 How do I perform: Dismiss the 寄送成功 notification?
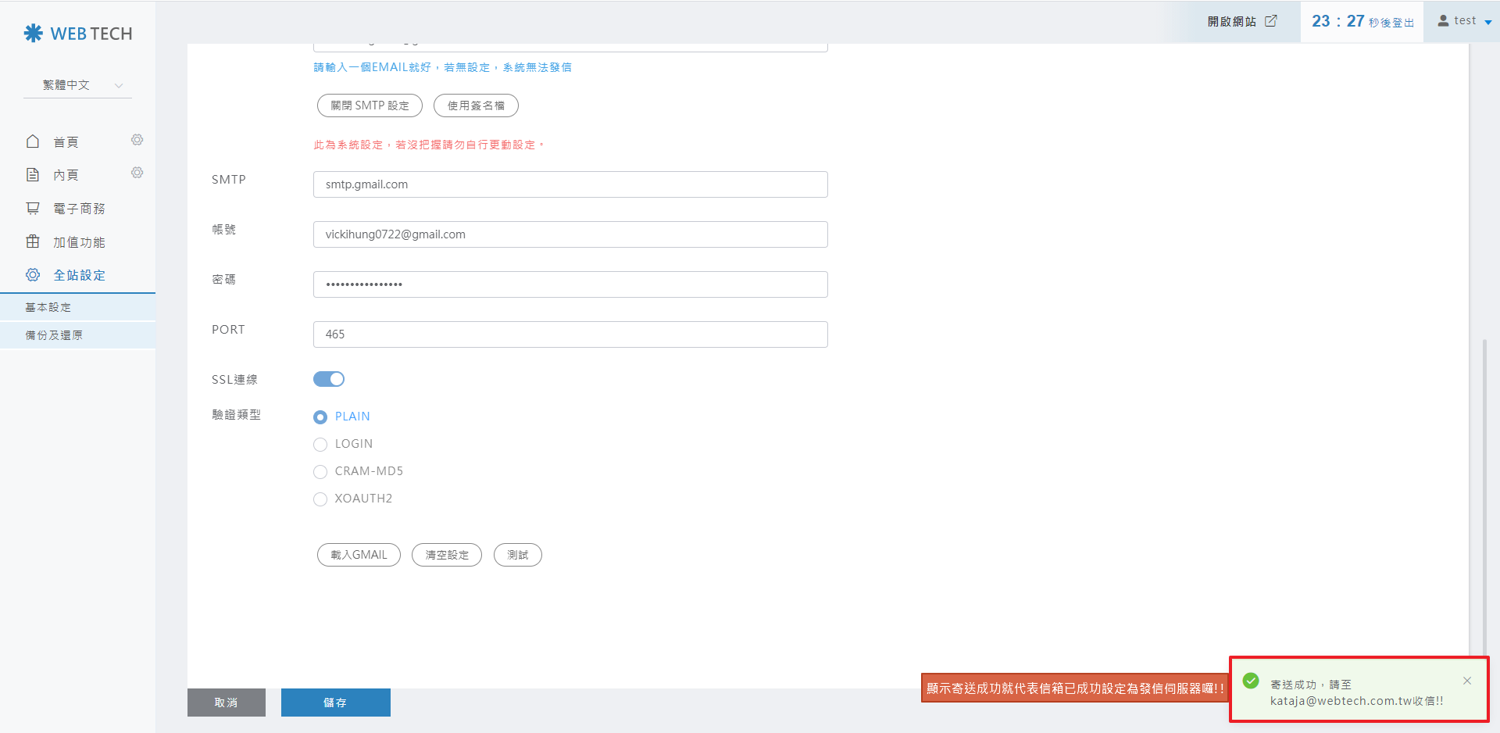[x=1466, y=681]
